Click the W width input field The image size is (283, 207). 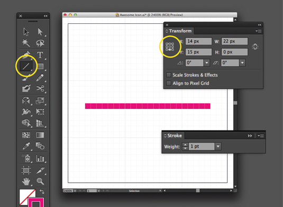pos(234,41)
